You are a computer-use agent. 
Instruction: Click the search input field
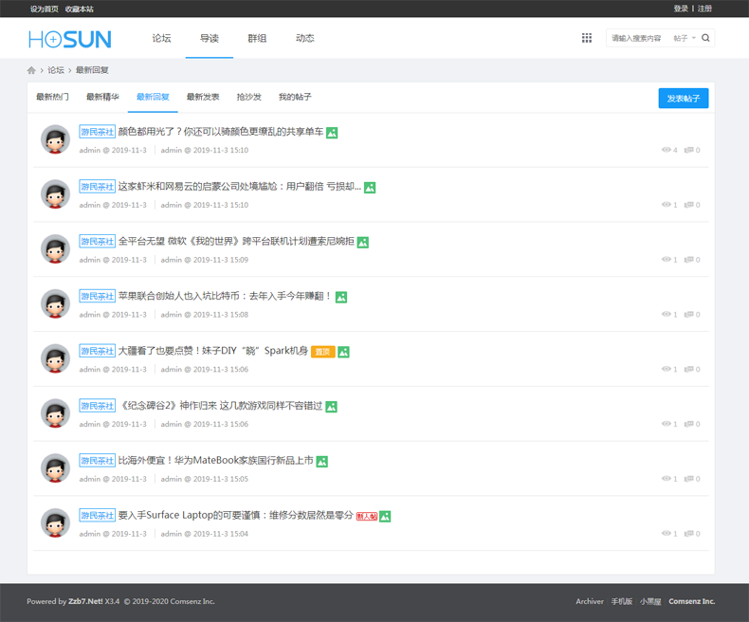pyautogui.click(x=636, y=39)
